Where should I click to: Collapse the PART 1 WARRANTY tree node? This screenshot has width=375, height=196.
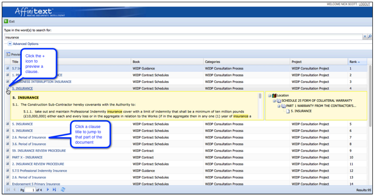coord(279,106)
